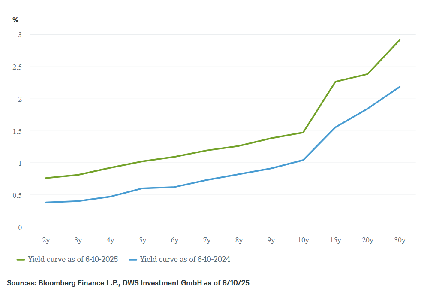Click the green legend line swatch
424x300 pixels.
[21, 259]
